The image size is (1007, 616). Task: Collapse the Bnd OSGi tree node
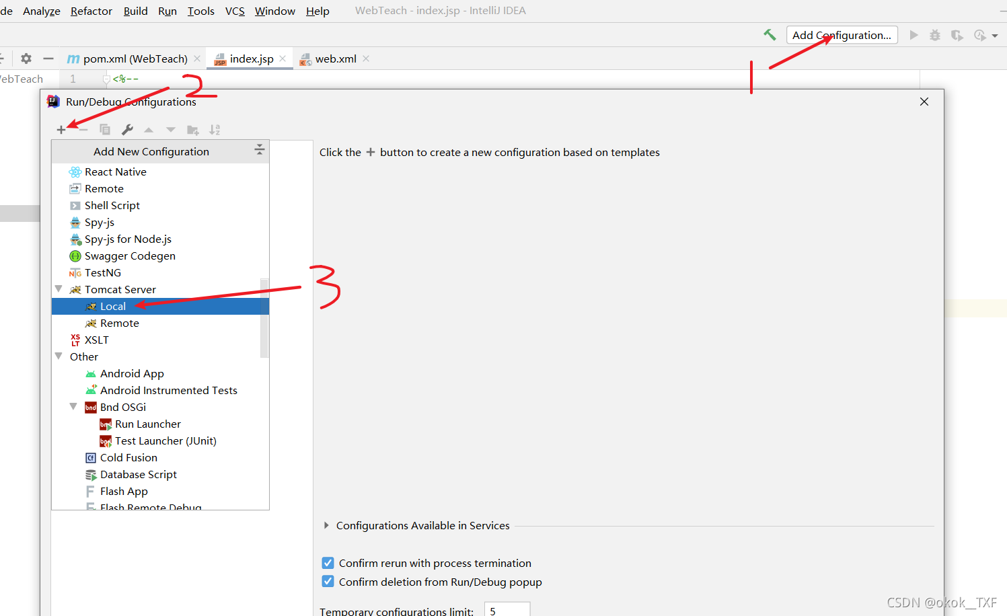tap(73, 407)
